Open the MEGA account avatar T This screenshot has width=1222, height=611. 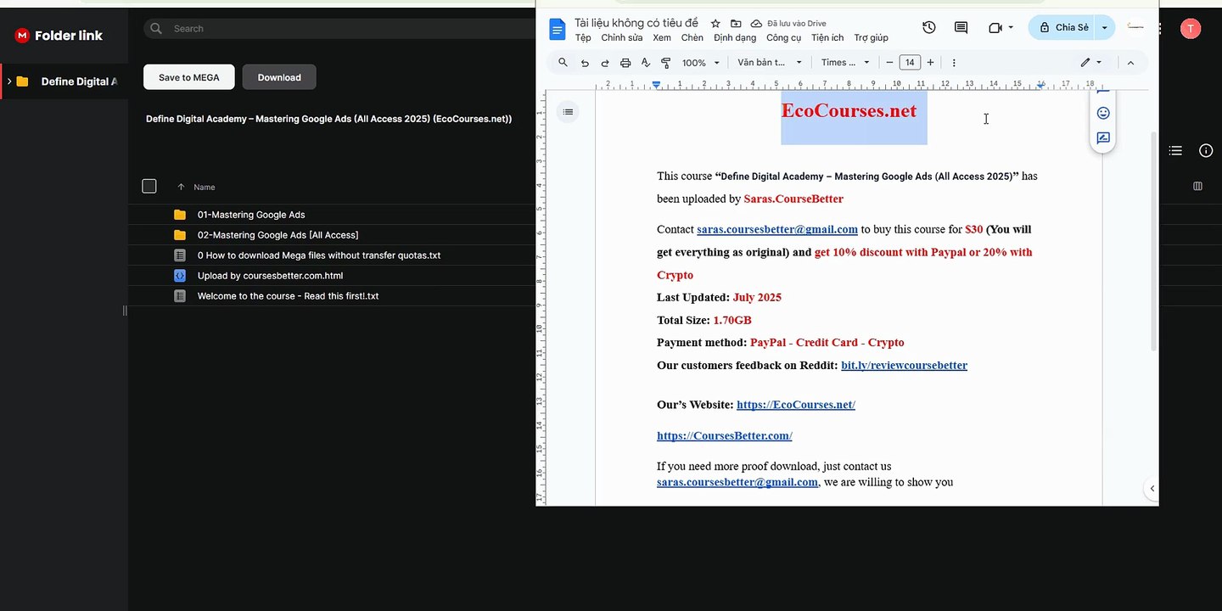click(1191, 29)
